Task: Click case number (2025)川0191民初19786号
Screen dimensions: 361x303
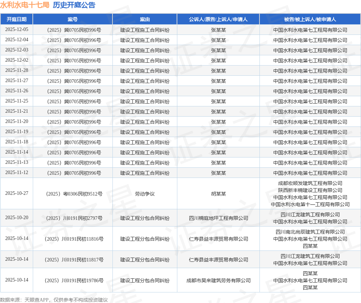Action: (x=74, y=281)
